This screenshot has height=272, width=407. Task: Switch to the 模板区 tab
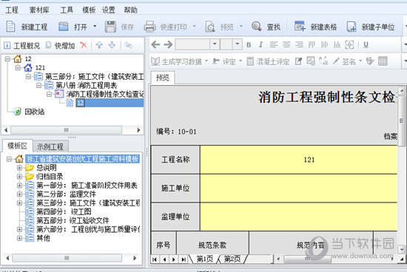(x=18, y=146)
